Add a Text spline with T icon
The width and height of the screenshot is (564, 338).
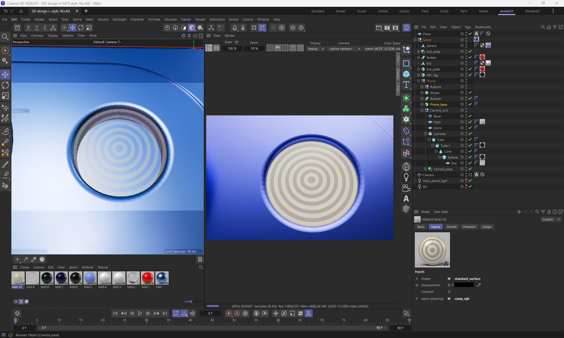(x=406, y=85)
